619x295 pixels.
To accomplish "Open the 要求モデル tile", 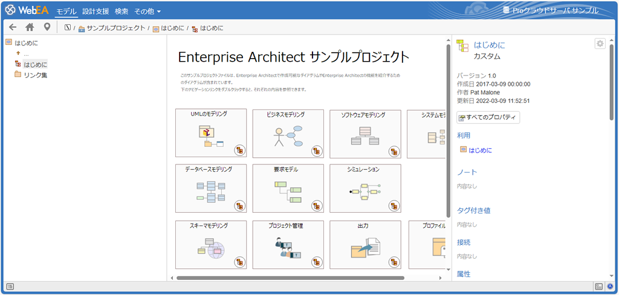I will 288,189.
